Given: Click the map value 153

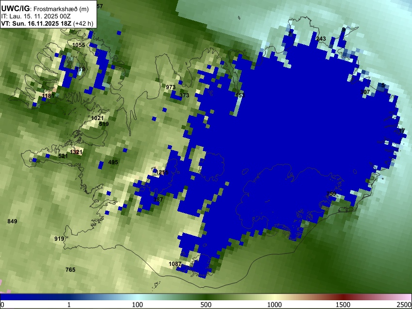Looking at the screenshot, I should click(x=240, y=95).
